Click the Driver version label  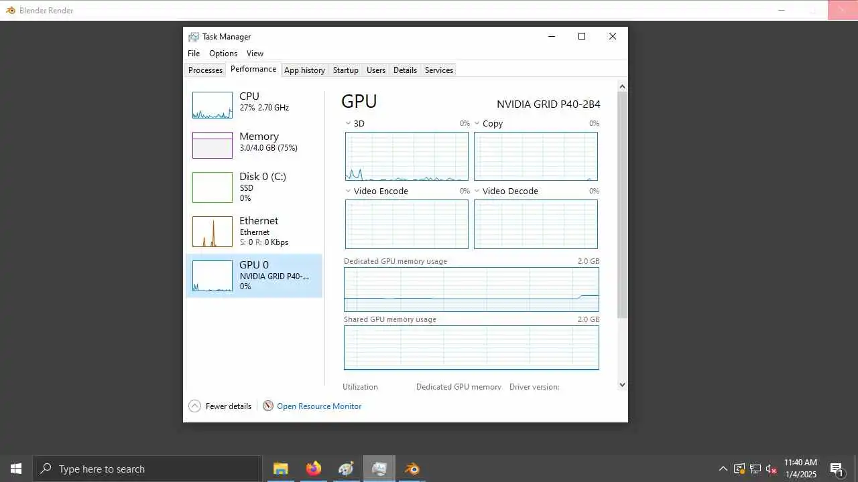pos(534,387)
